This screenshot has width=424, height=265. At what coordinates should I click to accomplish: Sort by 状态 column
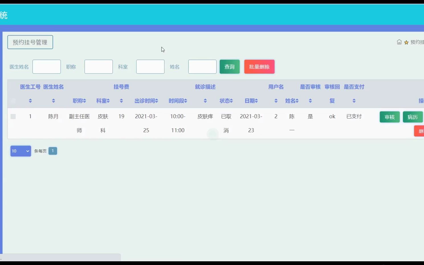click(x=226, y=101)
